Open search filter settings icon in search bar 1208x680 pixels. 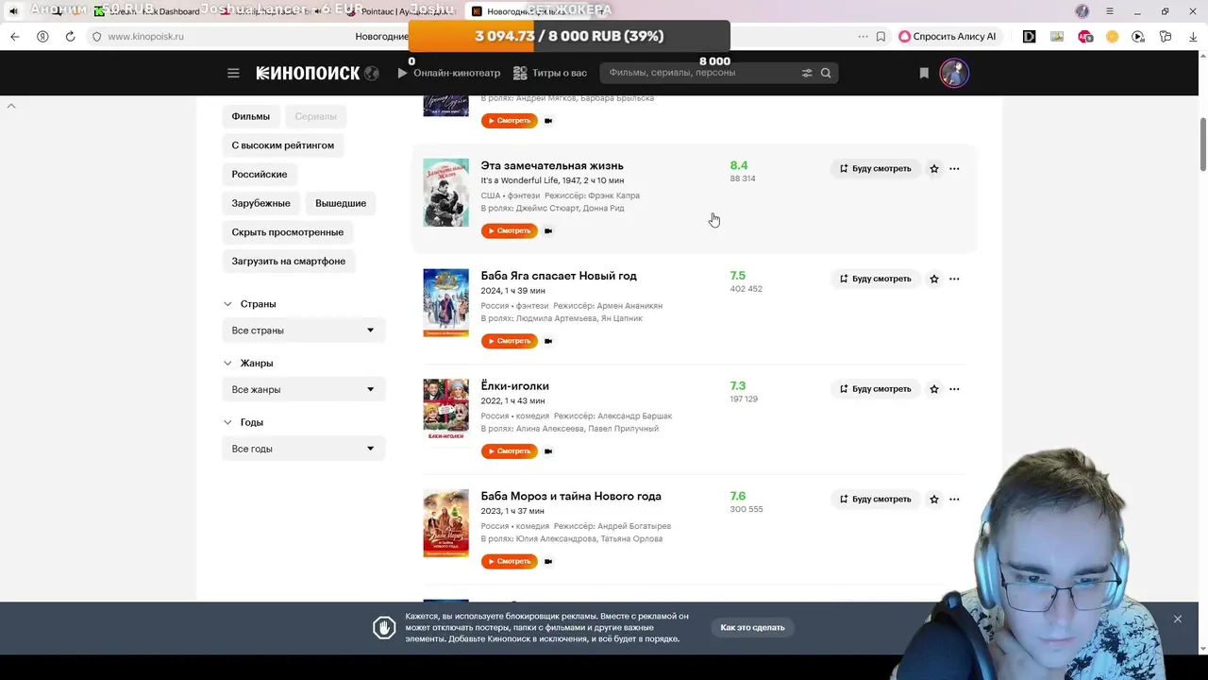807,73
